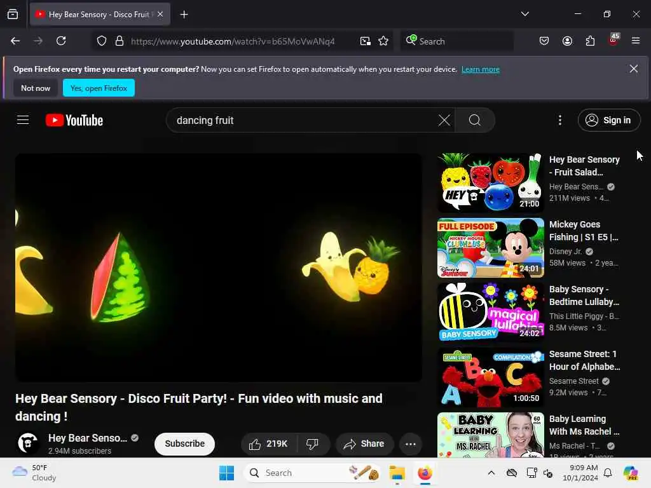Click the YouTube logo
The width and height of the screenshot is (651, 488).
74,120
